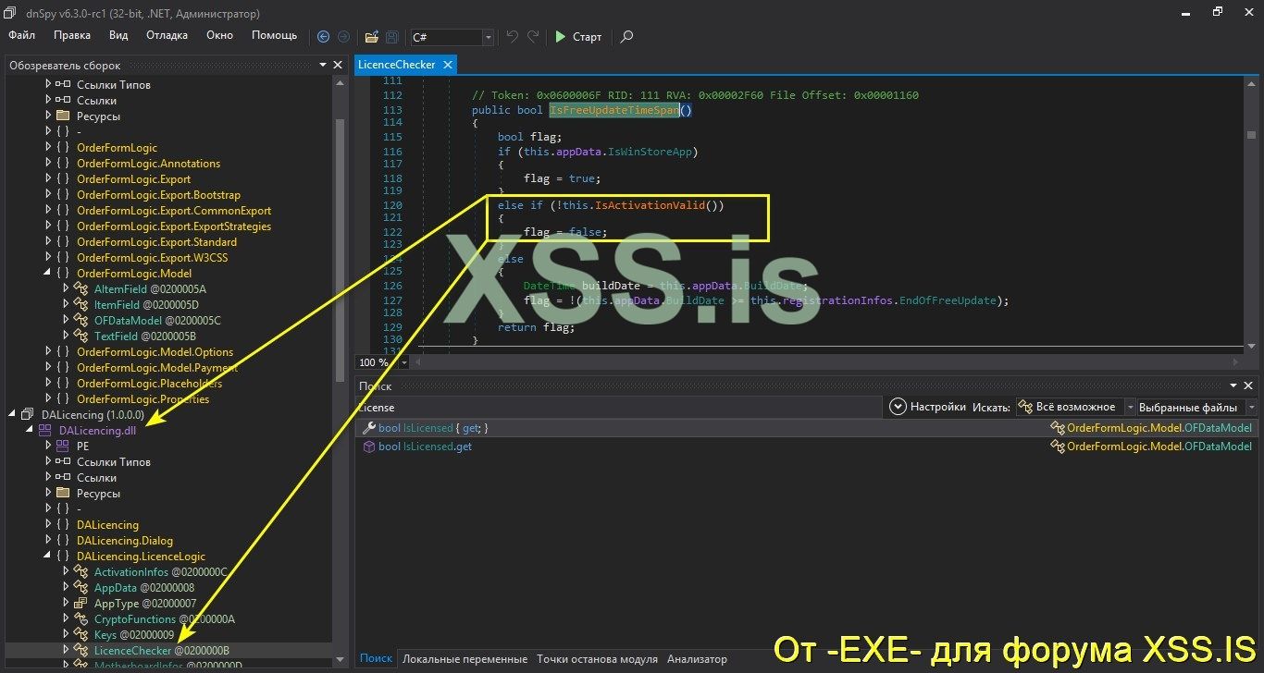
Task: Click the redo arrow in toolbar
Action: (x=533, y=37)
